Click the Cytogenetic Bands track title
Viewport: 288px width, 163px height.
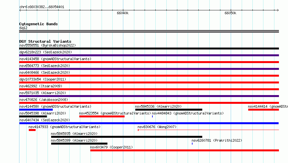(x=39, y=24)
